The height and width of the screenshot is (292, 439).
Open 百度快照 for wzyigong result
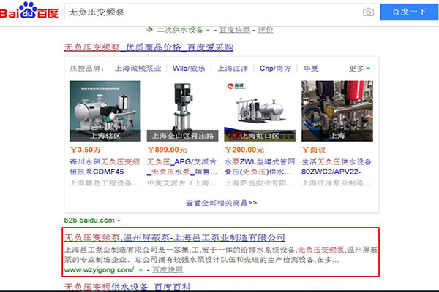click(168, 270)
